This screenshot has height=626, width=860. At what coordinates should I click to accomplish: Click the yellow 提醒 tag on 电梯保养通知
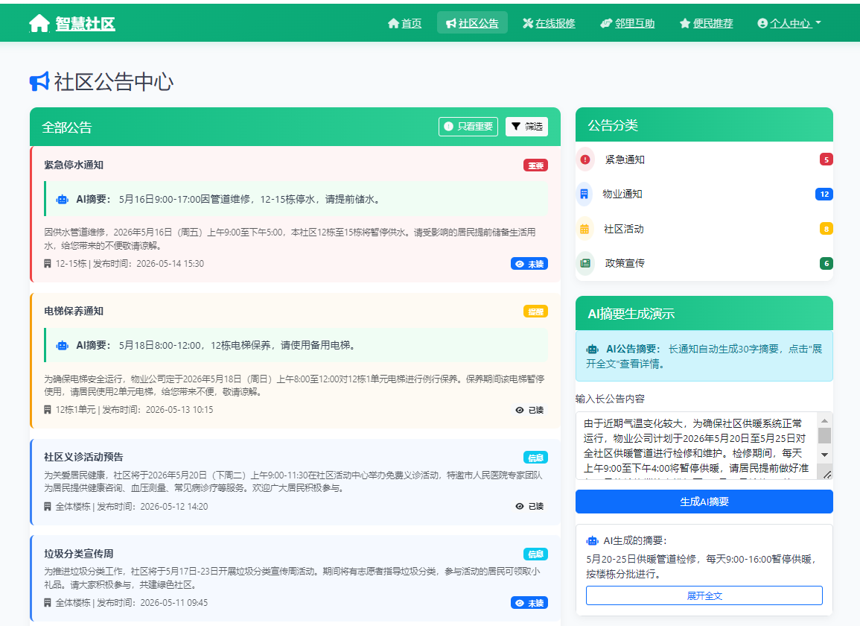535,312
